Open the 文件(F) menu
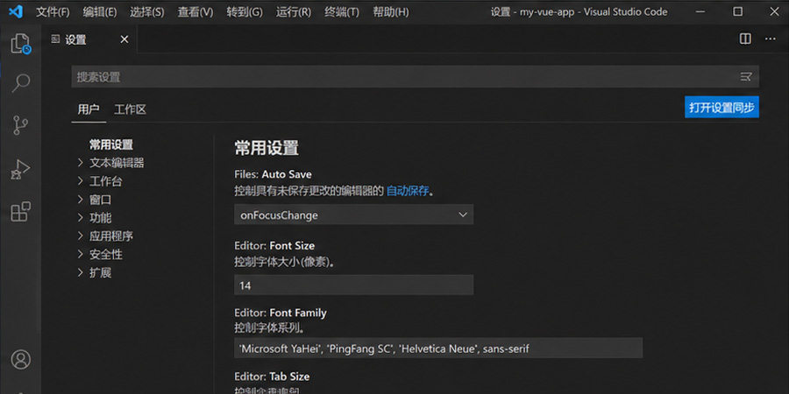 53,12
